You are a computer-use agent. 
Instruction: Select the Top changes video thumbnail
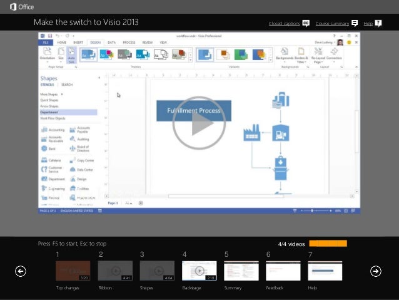pyautogui.click(x=73, y=271)
